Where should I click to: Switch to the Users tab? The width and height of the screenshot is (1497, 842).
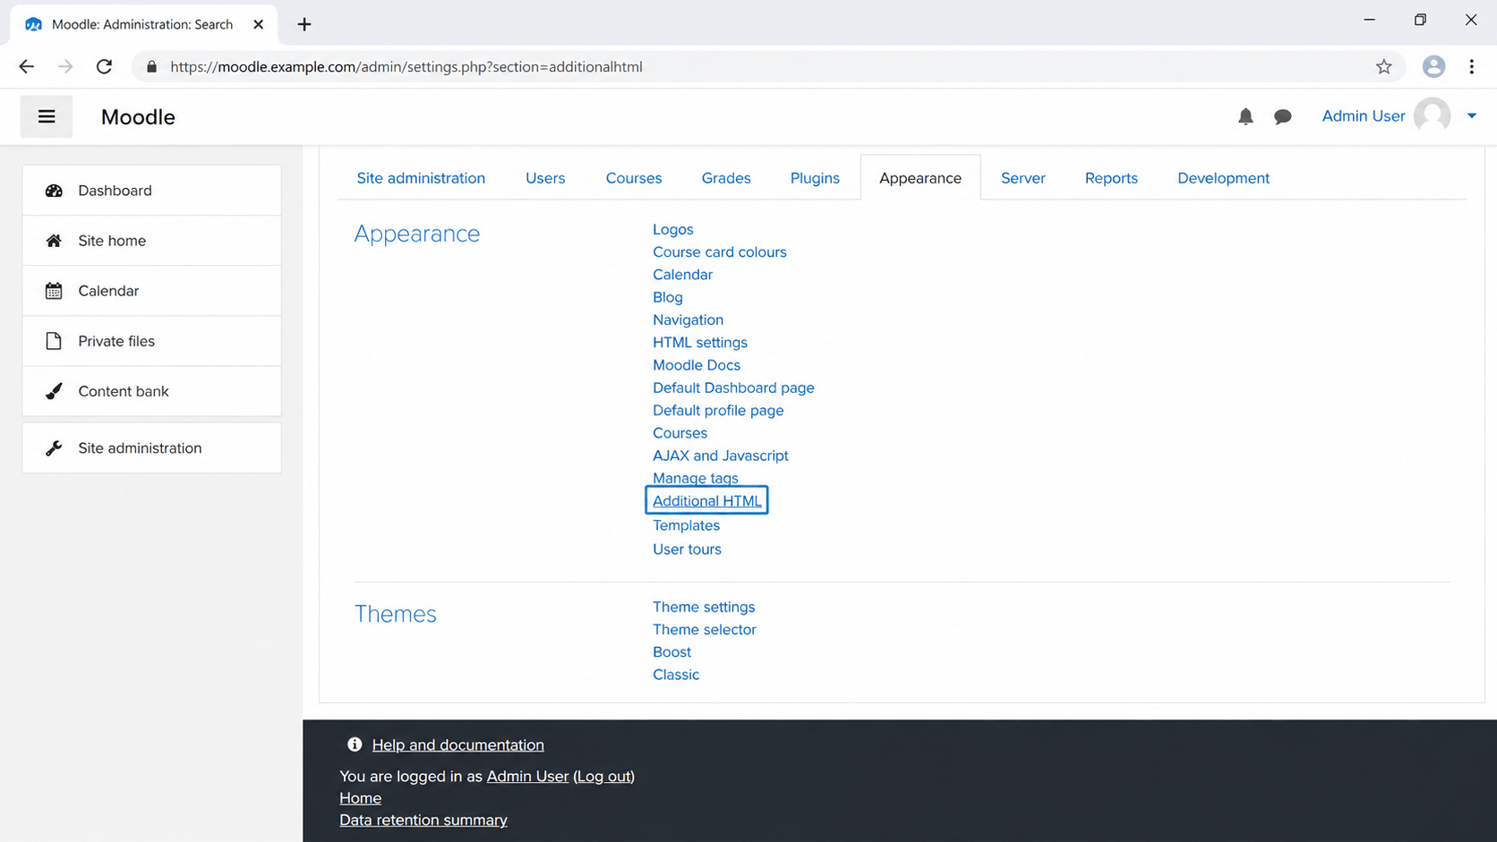click(x=545, y=178)
